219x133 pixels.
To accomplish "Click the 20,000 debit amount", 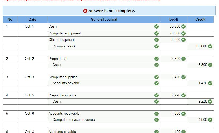I will pyautogui.click(x=175, y=33).
